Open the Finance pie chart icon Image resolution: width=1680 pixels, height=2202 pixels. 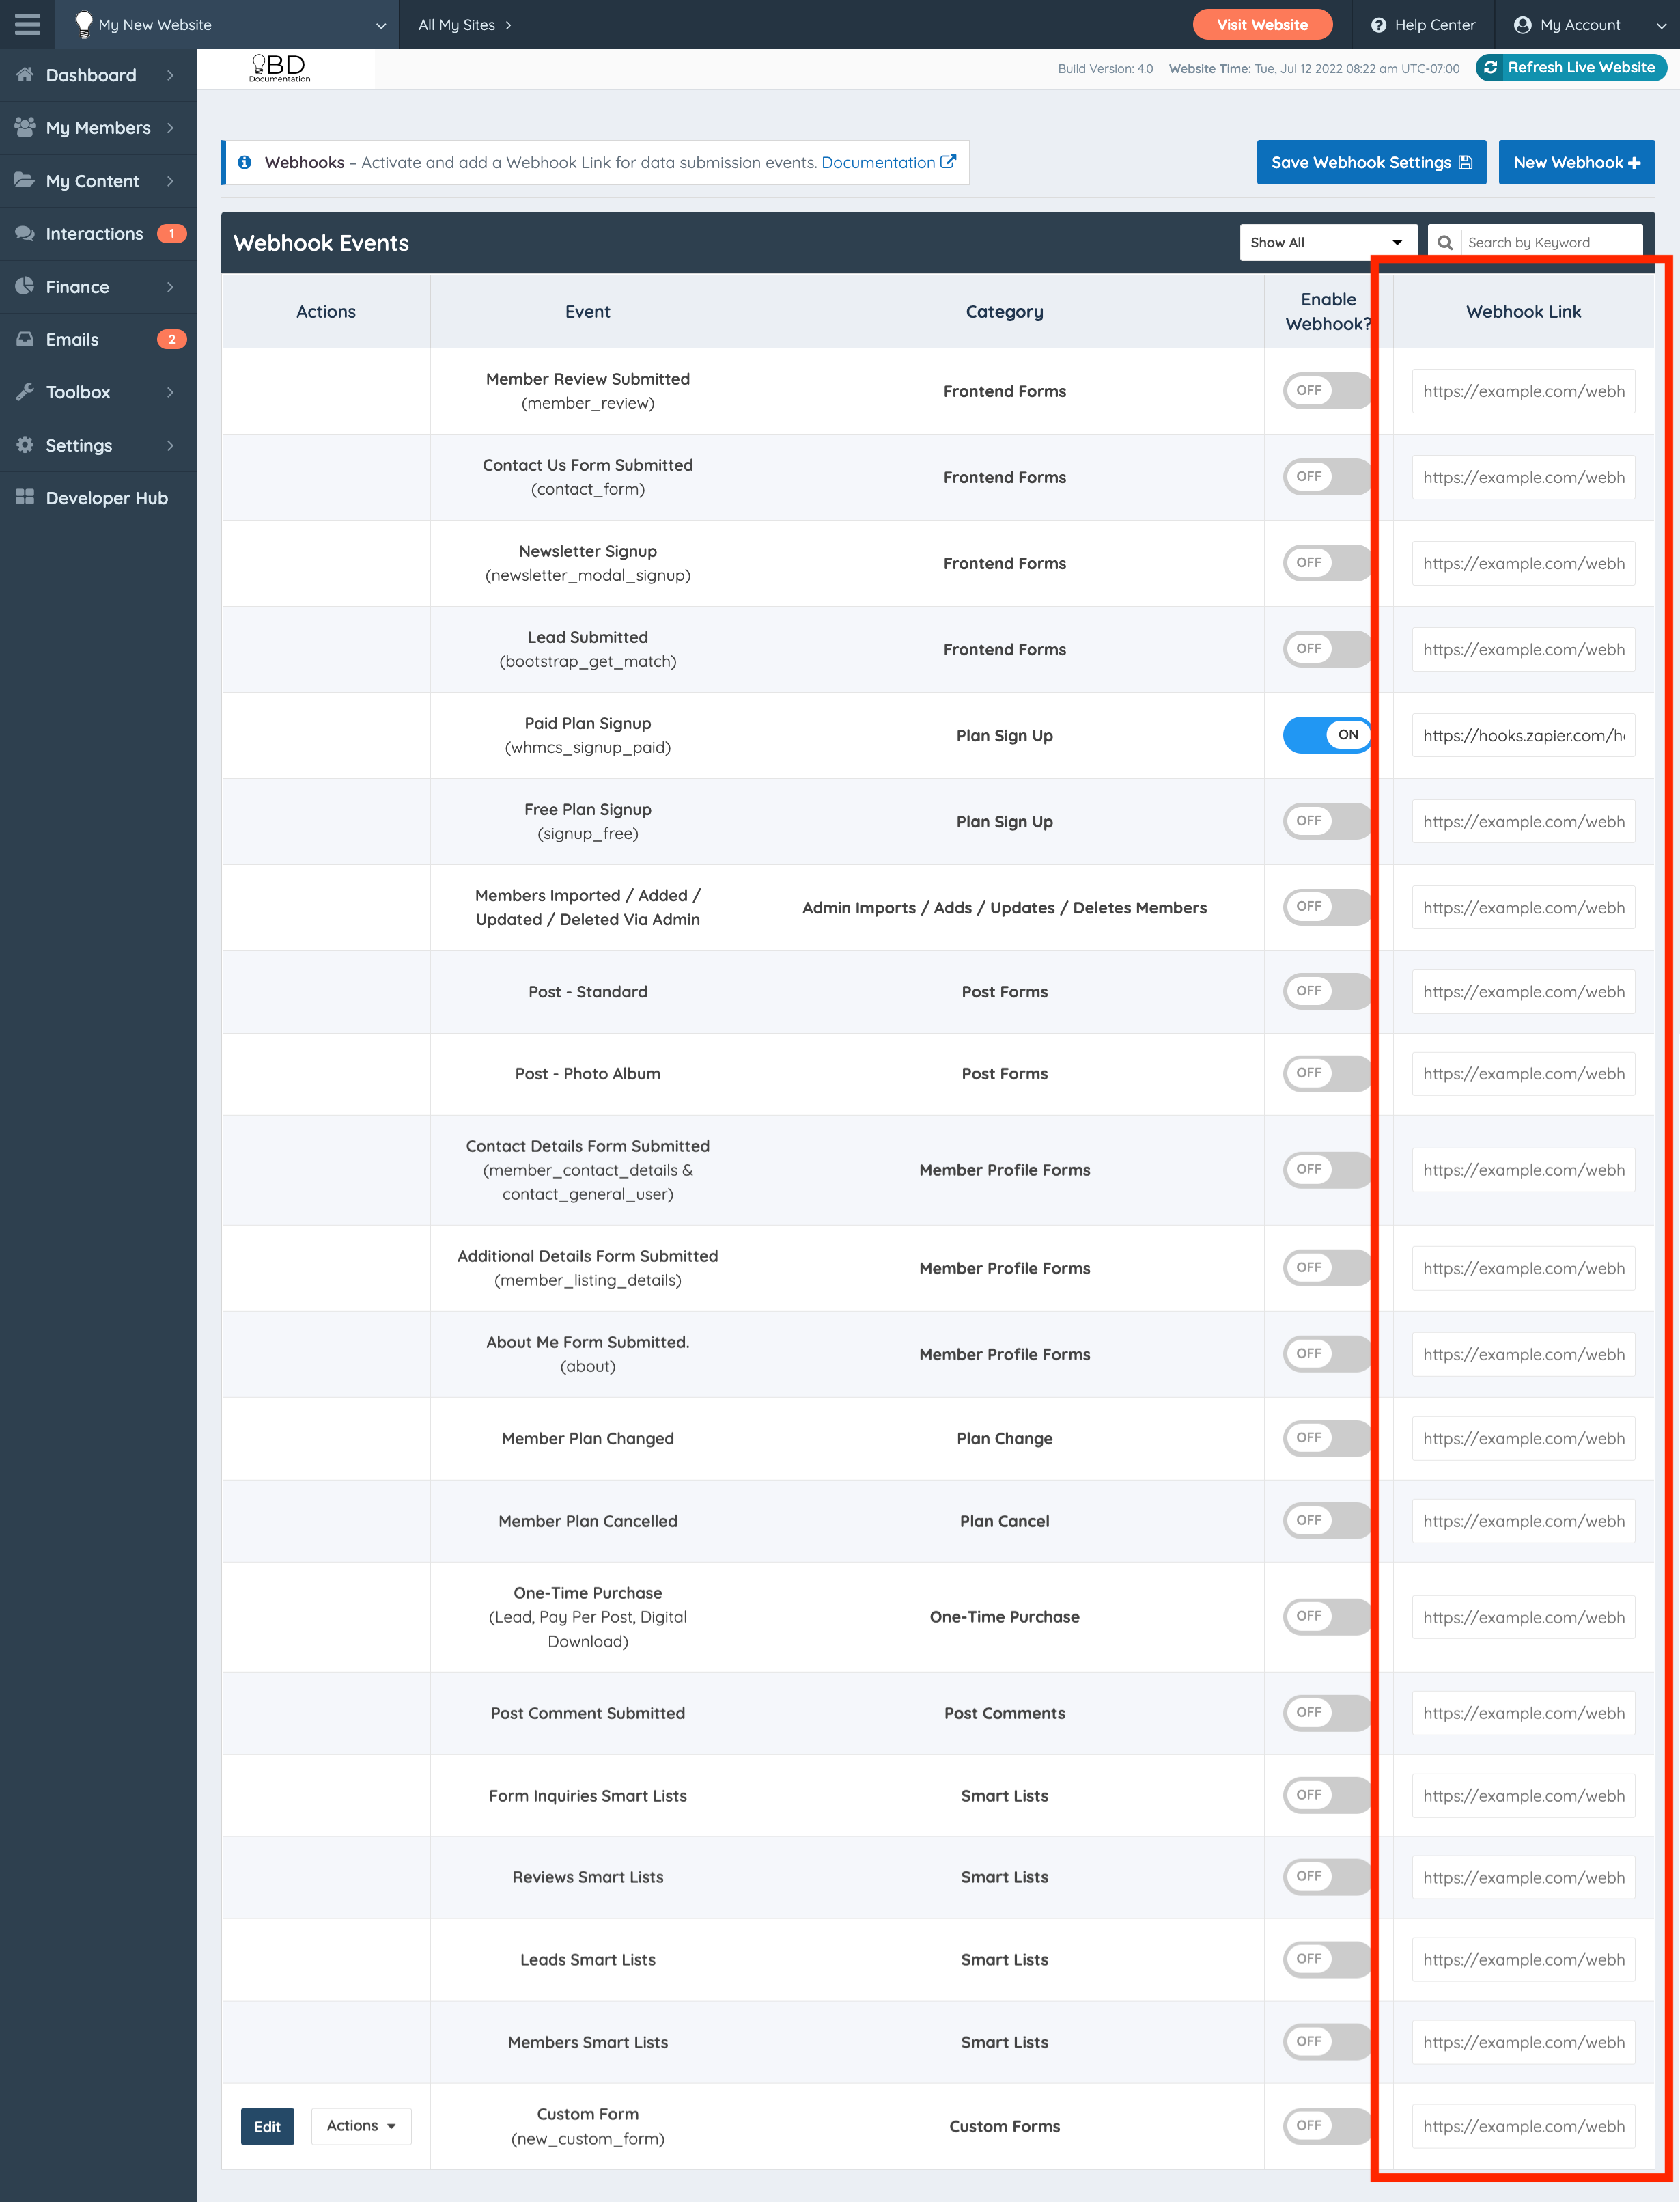[25, 286]
